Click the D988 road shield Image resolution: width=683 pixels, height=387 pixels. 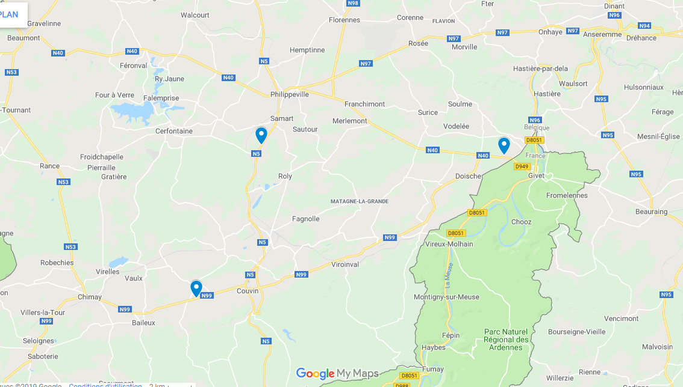[x=402, y=385]
